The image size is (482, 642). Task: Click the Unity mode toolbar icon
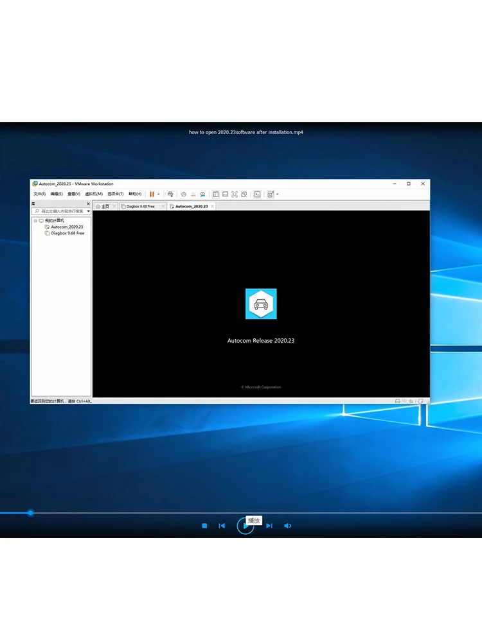click(244, 195)
